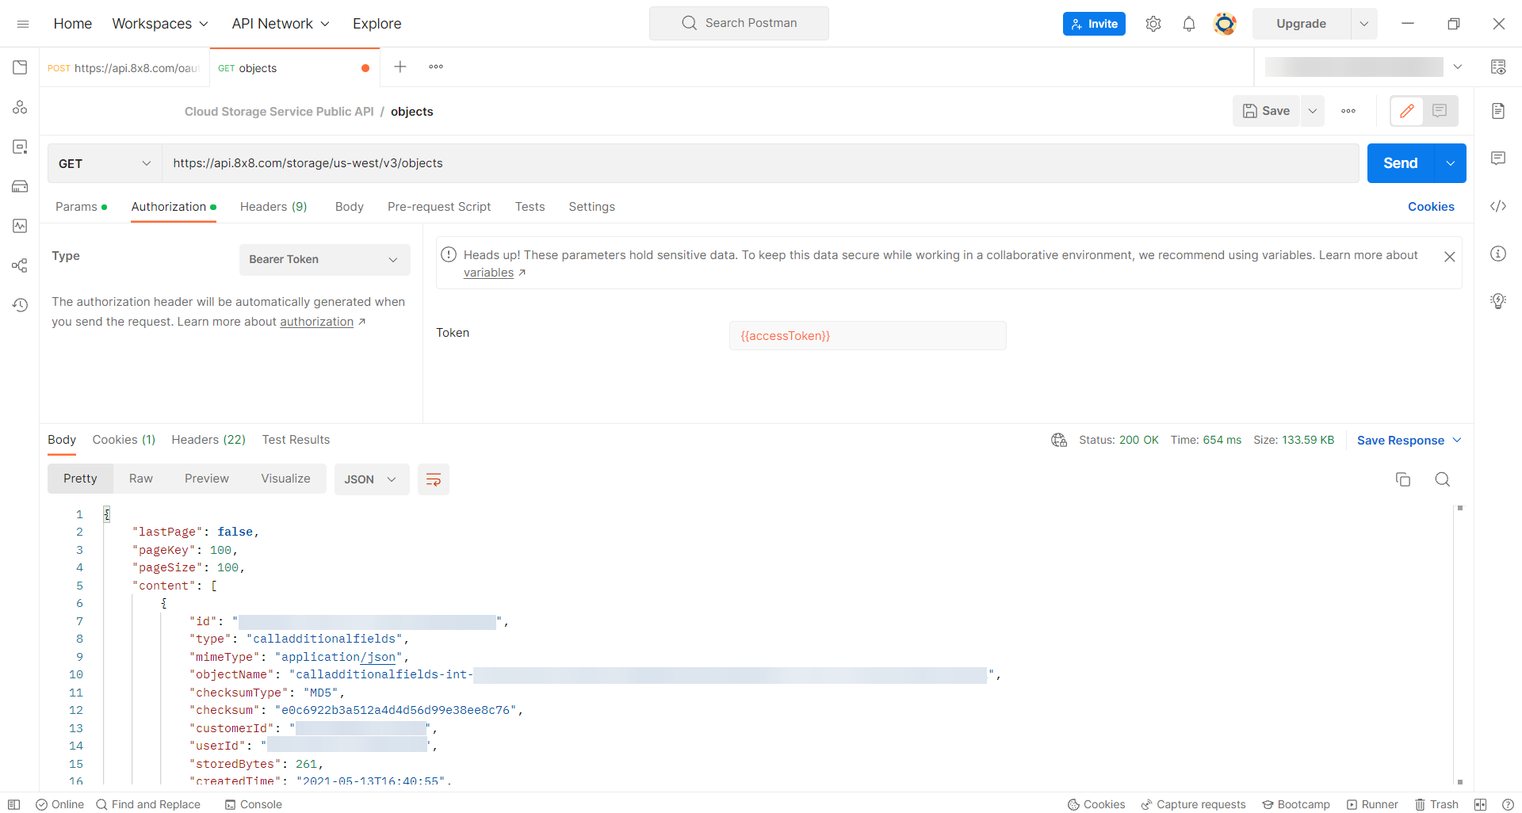Expand environment selector chevron

[1458, 67]
